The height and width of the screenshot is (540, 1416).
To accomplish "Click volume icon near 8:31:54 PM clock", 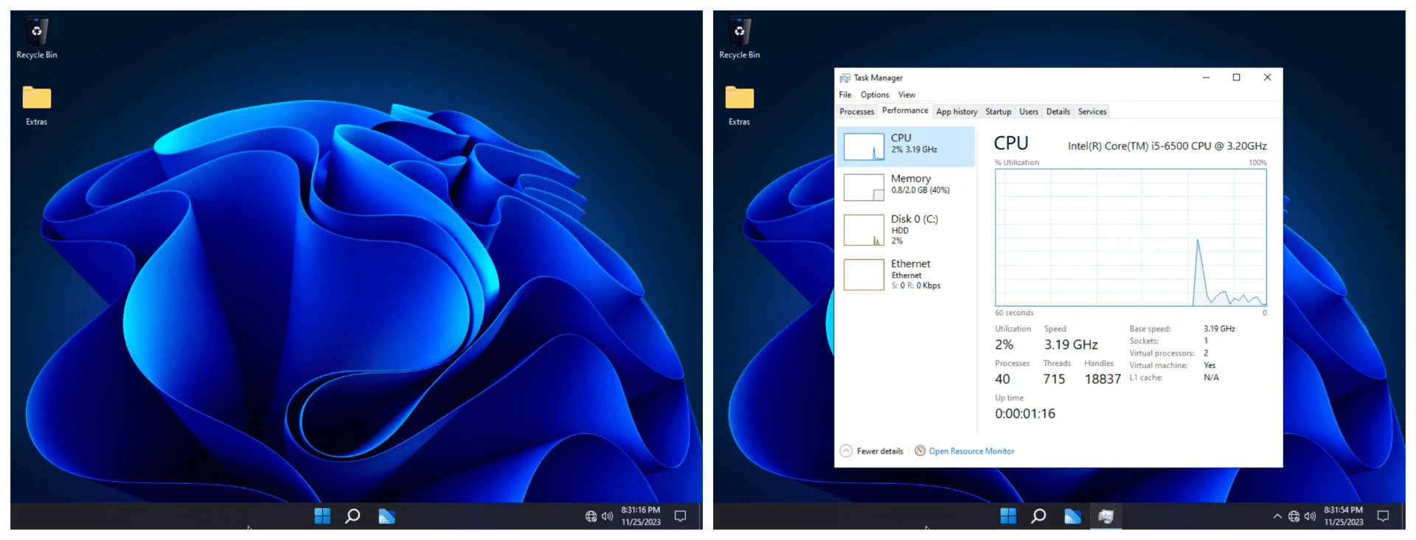I will [1310, 516].
